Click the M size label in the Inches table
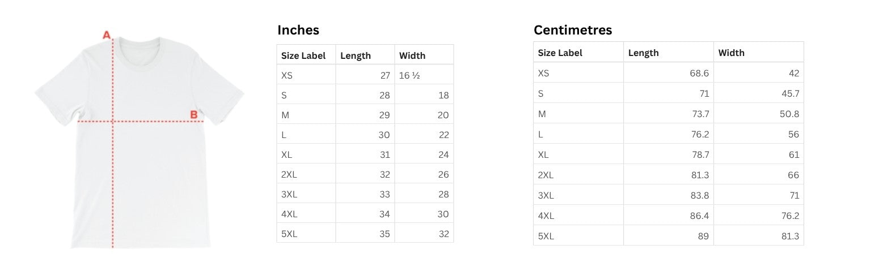This screenshot has height=271, width=875. pos(285,115)
